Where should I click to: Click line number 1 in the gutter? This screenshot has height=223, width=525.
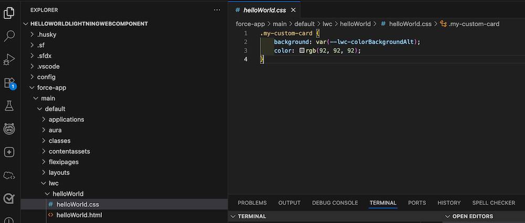tap(246, 33)
